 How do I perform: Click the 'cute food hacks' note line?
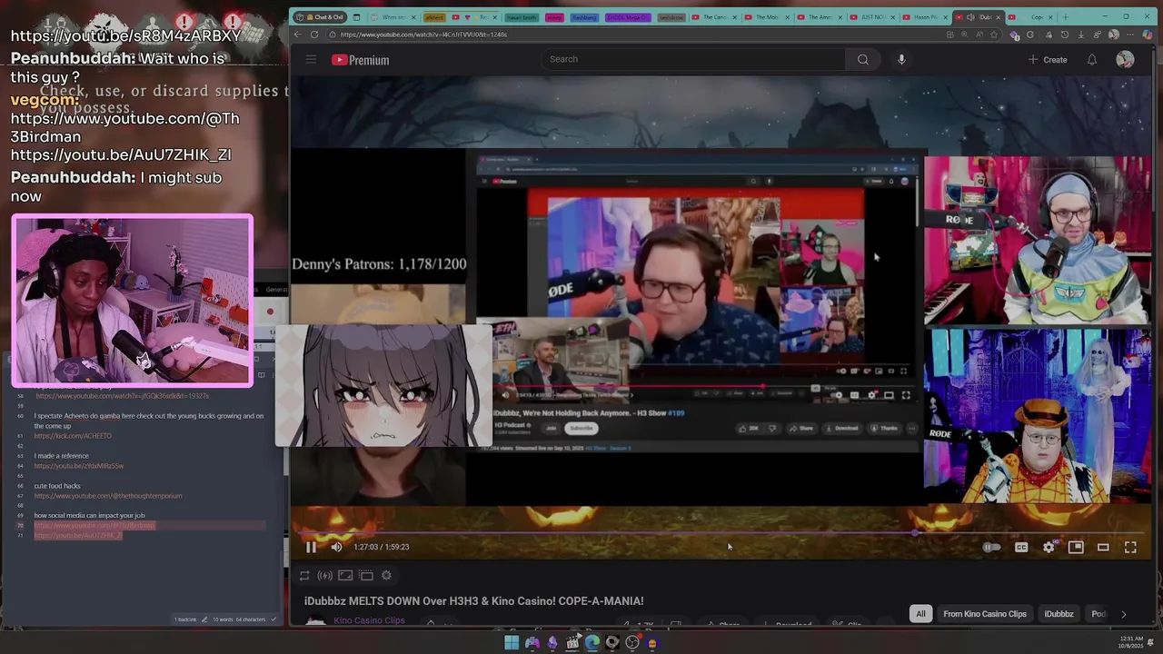[x=57, y=486]
